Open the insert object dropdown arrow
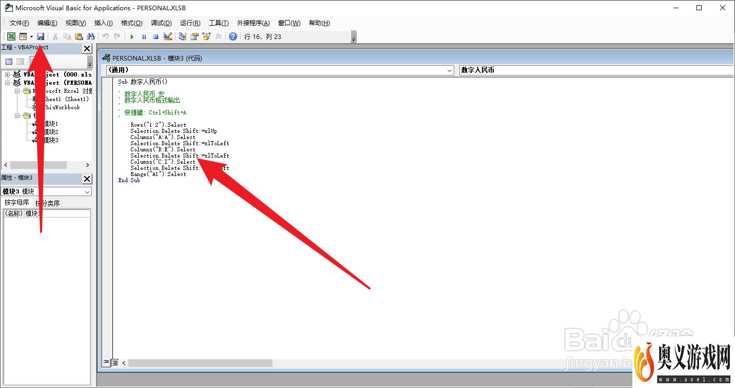This screenshot has height=388, width=735. 31,36
